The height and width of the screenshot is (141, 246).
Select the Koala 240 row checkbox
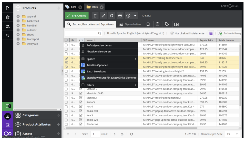(66, 111)
